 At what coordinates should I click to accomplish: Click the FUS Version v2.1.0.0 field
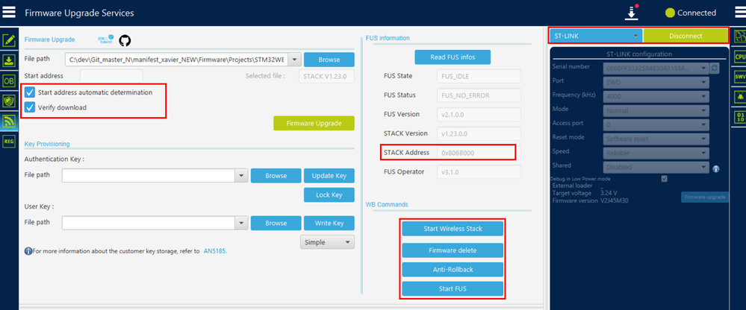pos(479,115)
